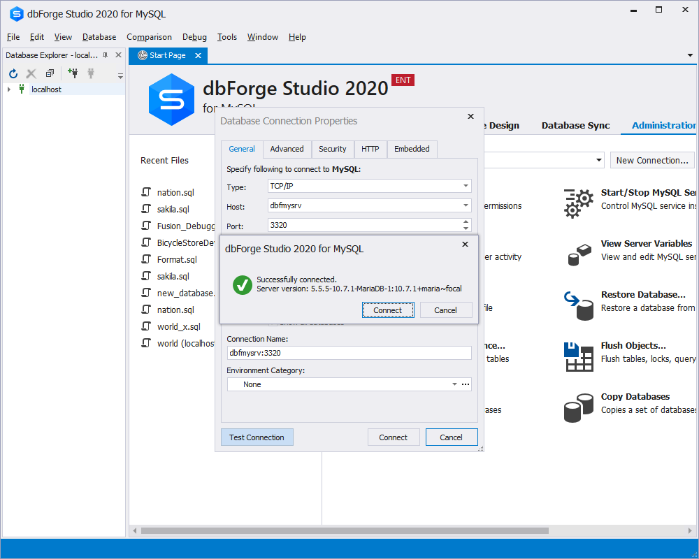Click the Connection Name field
The width and height of the screenshot is (699, 559).
coord(349,353)
